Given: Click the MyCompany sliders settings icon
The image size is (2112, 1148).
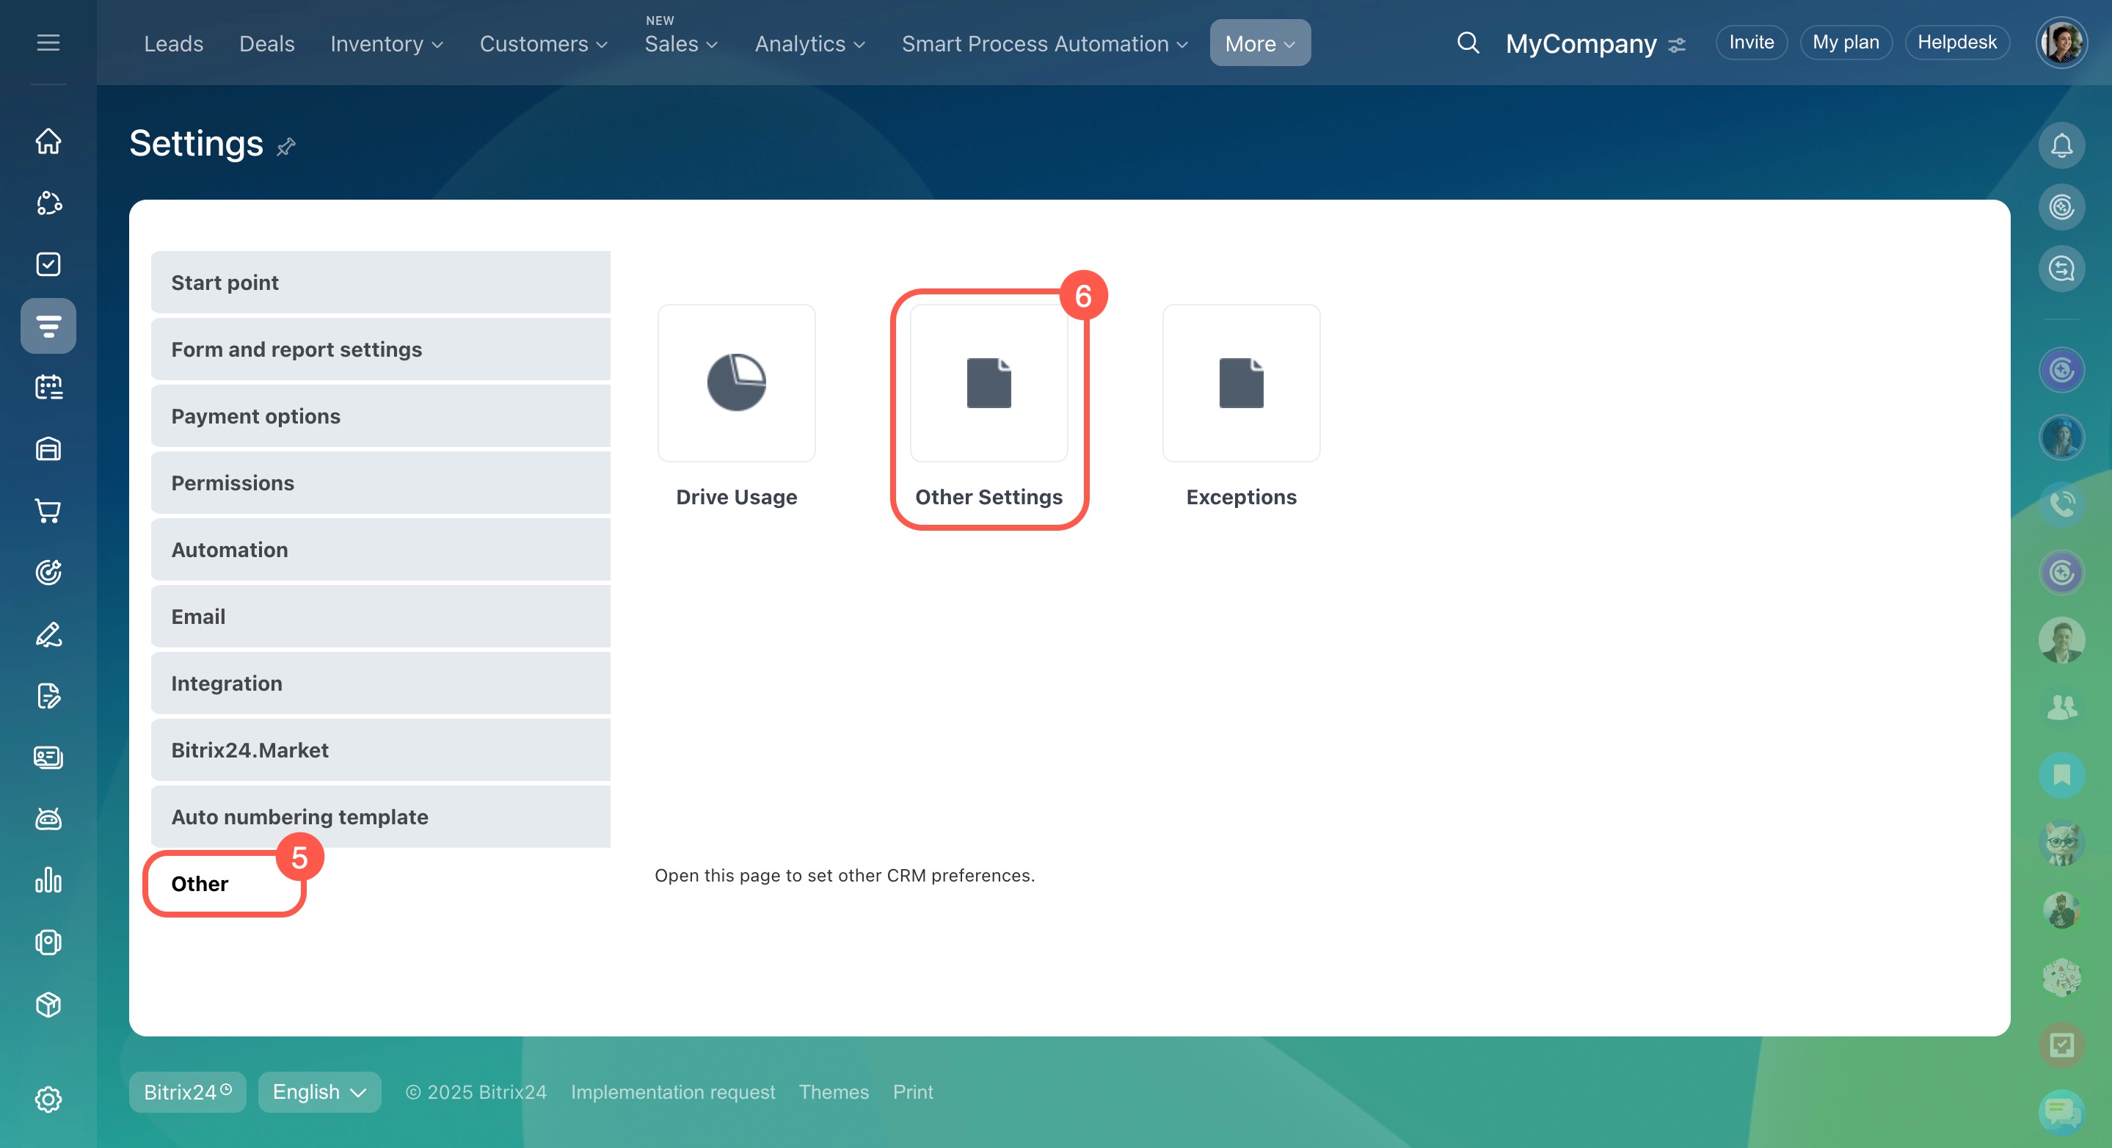Looking at the screenshot, I should [1677, 44].
